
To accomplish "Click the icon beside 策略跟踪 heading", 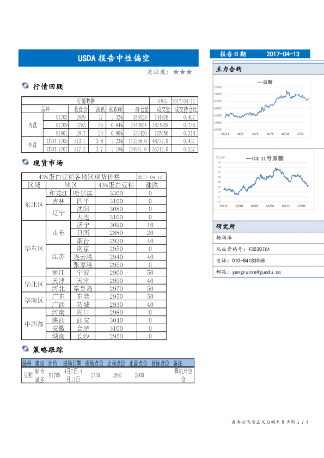I will pyautogui.click(x=26, y=349).
